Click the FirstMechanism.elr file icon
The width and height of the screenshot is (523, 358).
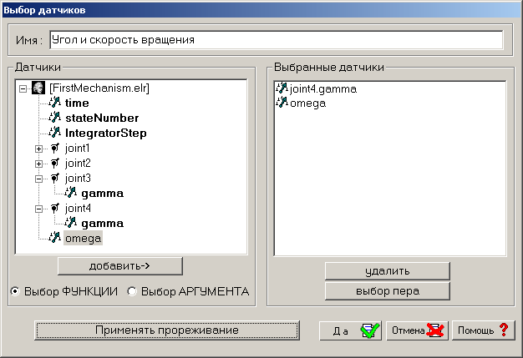38,88
